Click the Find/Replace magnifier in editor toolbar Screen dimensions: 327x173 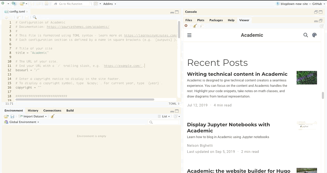coord(35,17)
